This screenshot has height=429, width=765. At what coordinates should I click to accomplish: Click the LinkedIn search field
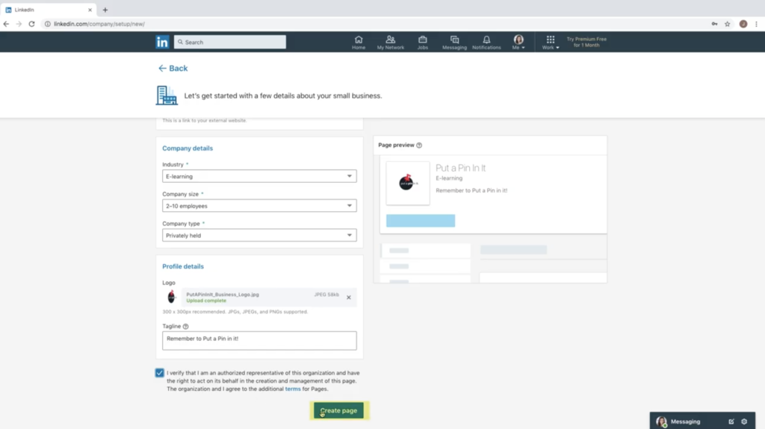pyautogui.click(x=230, y=42)
